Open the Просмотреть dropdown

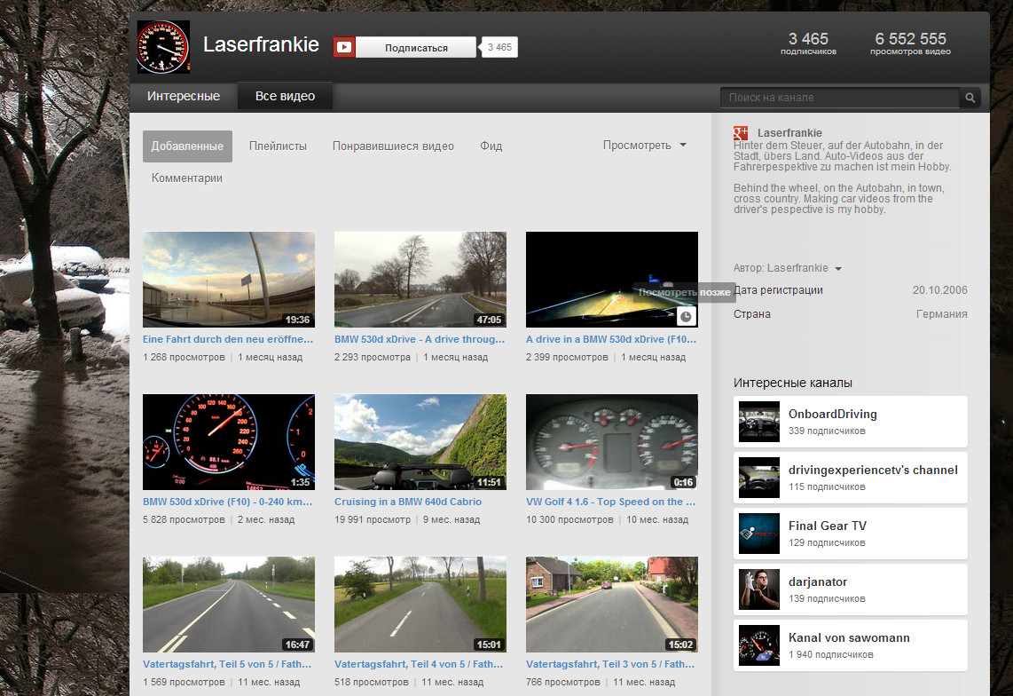coord(644,146)
